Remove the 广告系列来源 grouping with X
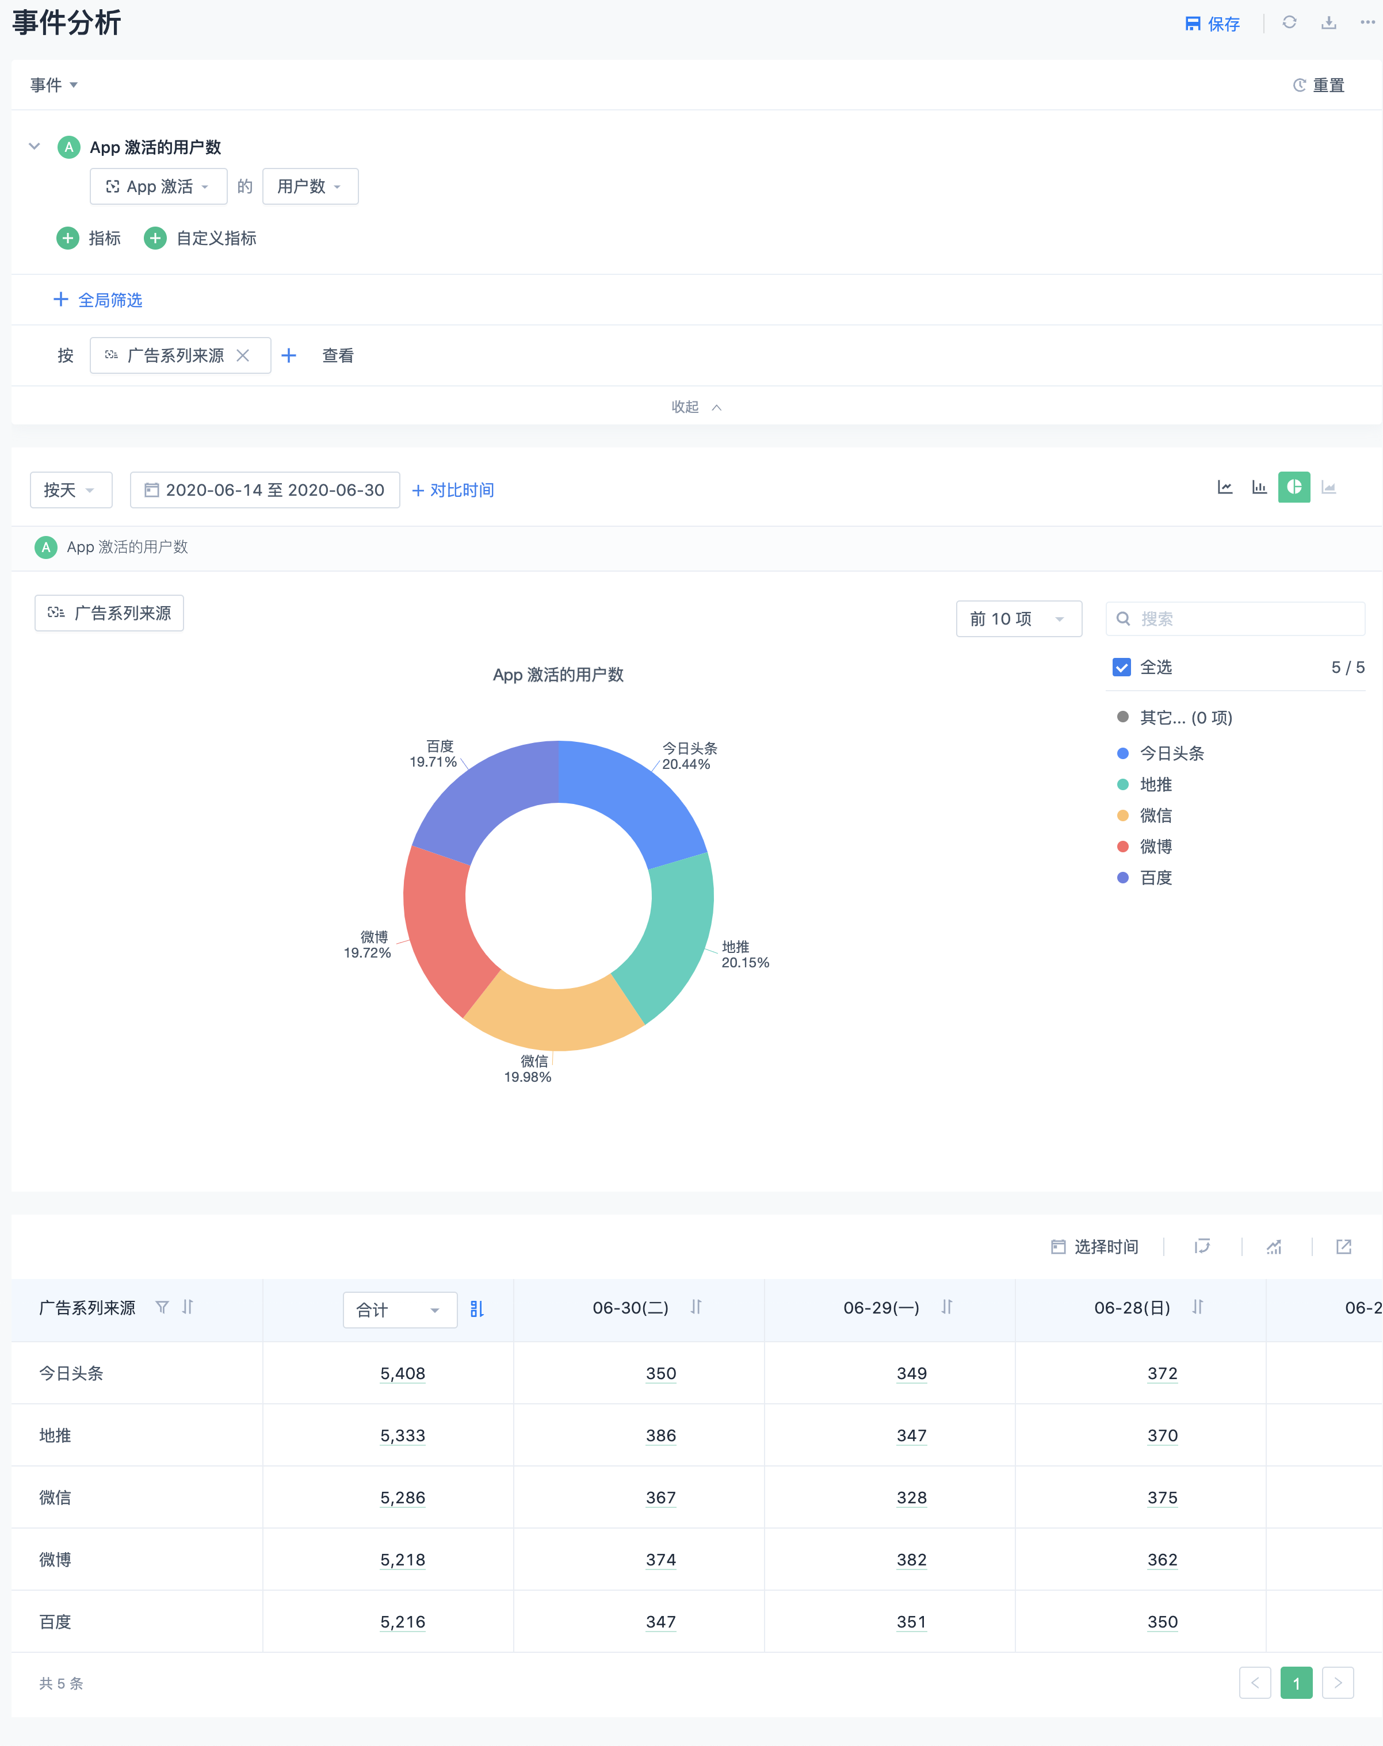 click(243, 355)
